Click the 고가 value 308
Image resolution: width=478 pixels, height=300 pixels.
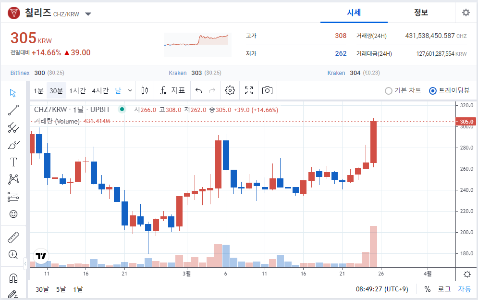tap(341, 36)
